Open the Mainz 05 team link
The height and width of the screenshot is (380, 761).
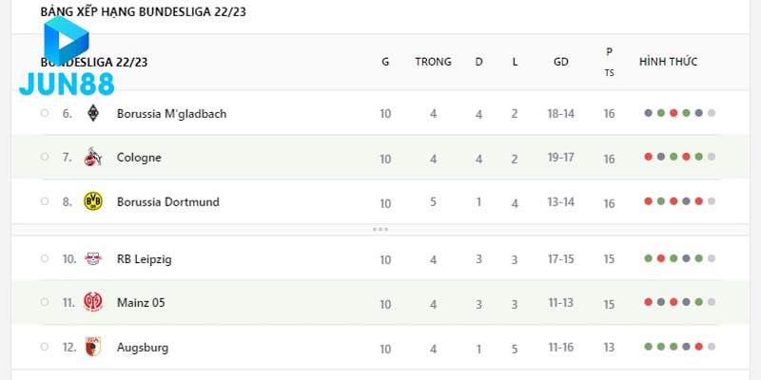[x=141, y=303]
